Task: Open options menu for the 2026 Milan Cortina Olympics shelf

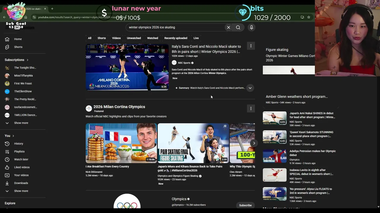Action: click(x=251, y=109)
